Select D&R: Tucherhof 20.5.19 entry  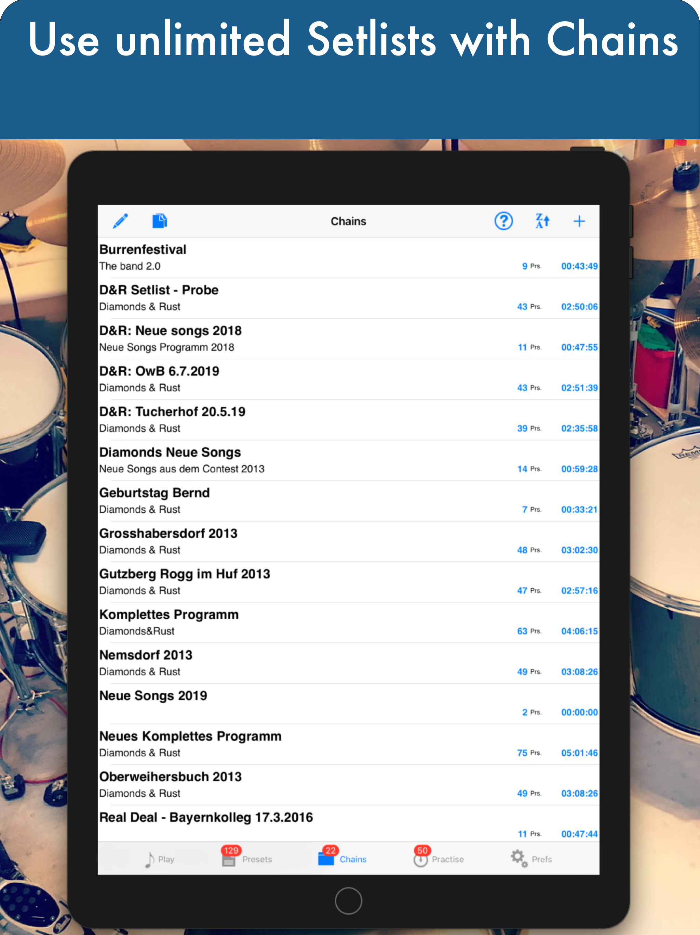(x=348, y=420)
